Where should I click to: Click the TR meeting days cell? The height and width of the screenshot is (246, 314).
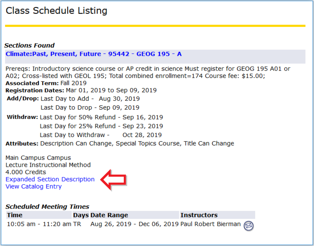click(77, 224)
